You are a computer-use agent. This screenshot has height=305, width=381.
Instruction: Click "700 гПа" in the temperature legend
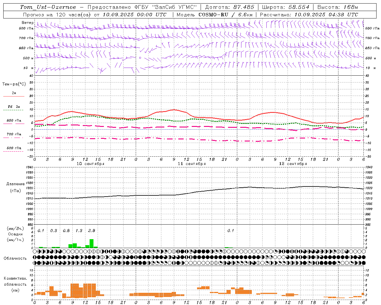[x=14, y=134]
